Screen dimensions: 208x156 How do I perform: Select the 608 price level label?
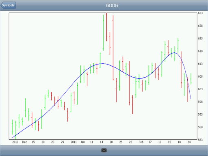click(200, 76)
